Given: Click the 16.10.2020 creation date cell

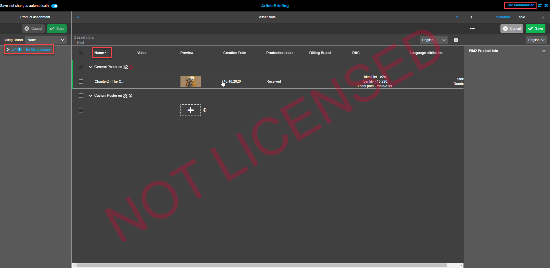Looking at the screenshot, I should 232,82.
